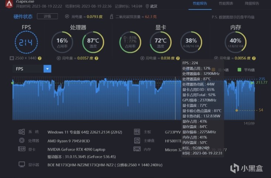Click the text NVIDIA GeForce RTX 4090 Laptop

pos(76,149)
